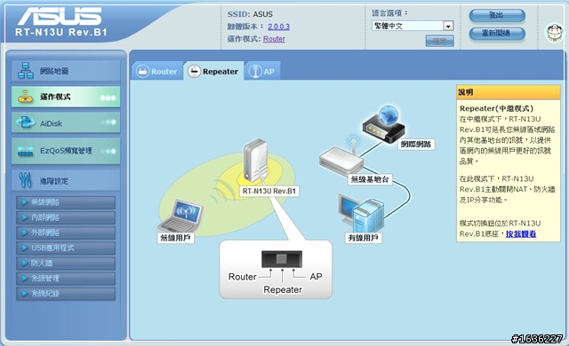Expand the USB應用程式 submenu
569x346 pixels.
[66, 248]
